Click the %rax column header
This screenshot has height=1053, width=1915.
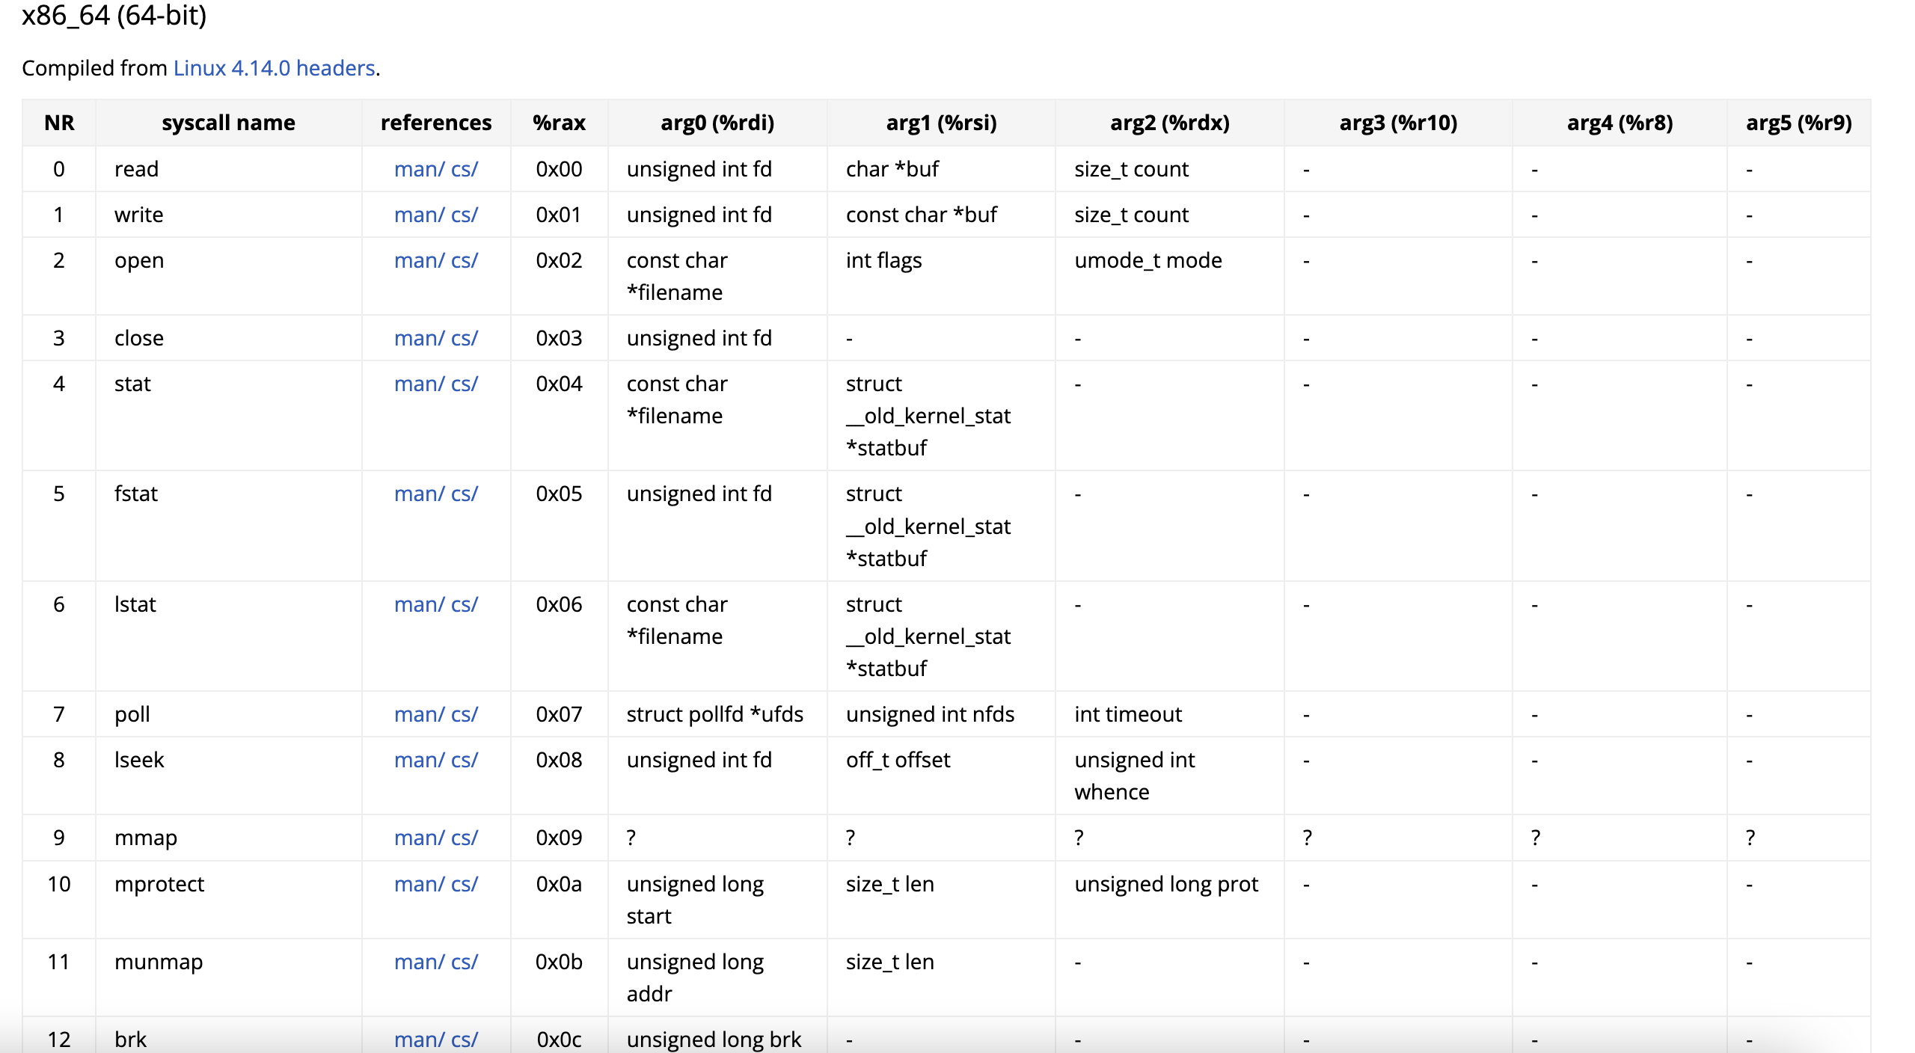point(559,123)
